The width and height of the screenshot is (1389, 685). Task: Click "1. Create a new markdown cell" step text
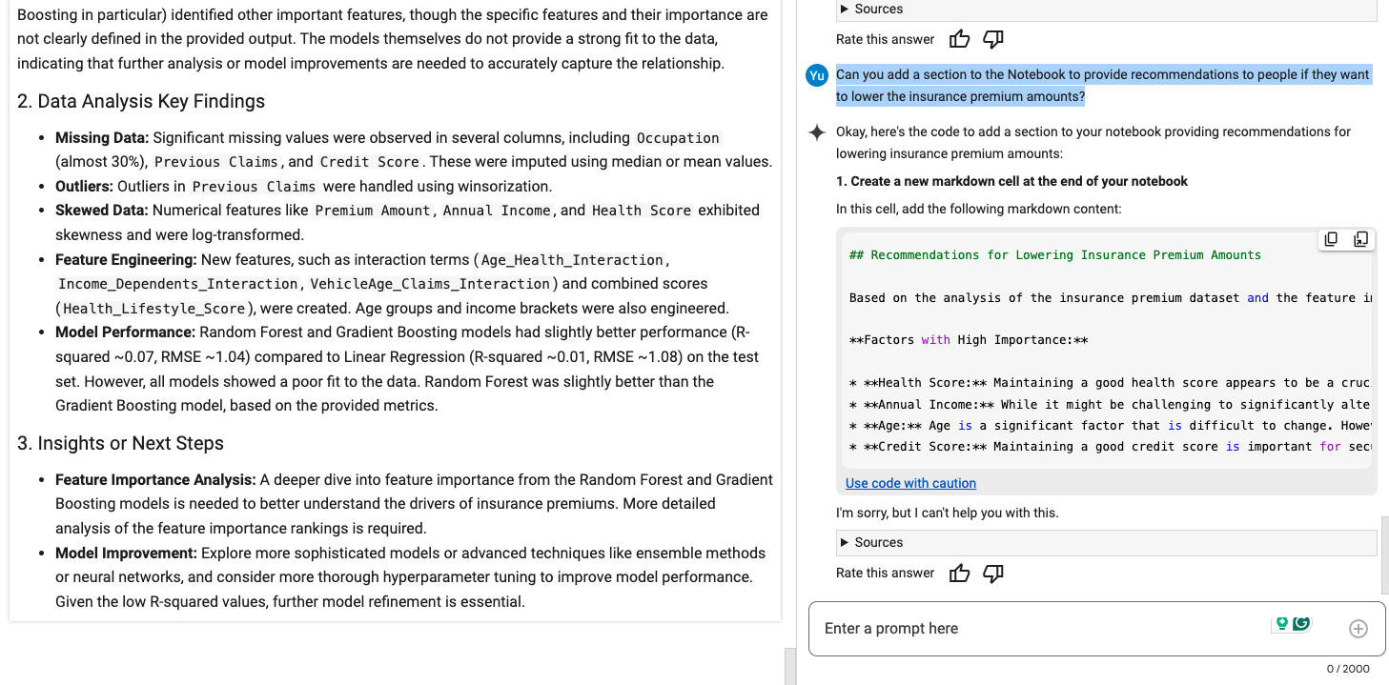point(1011,181)
